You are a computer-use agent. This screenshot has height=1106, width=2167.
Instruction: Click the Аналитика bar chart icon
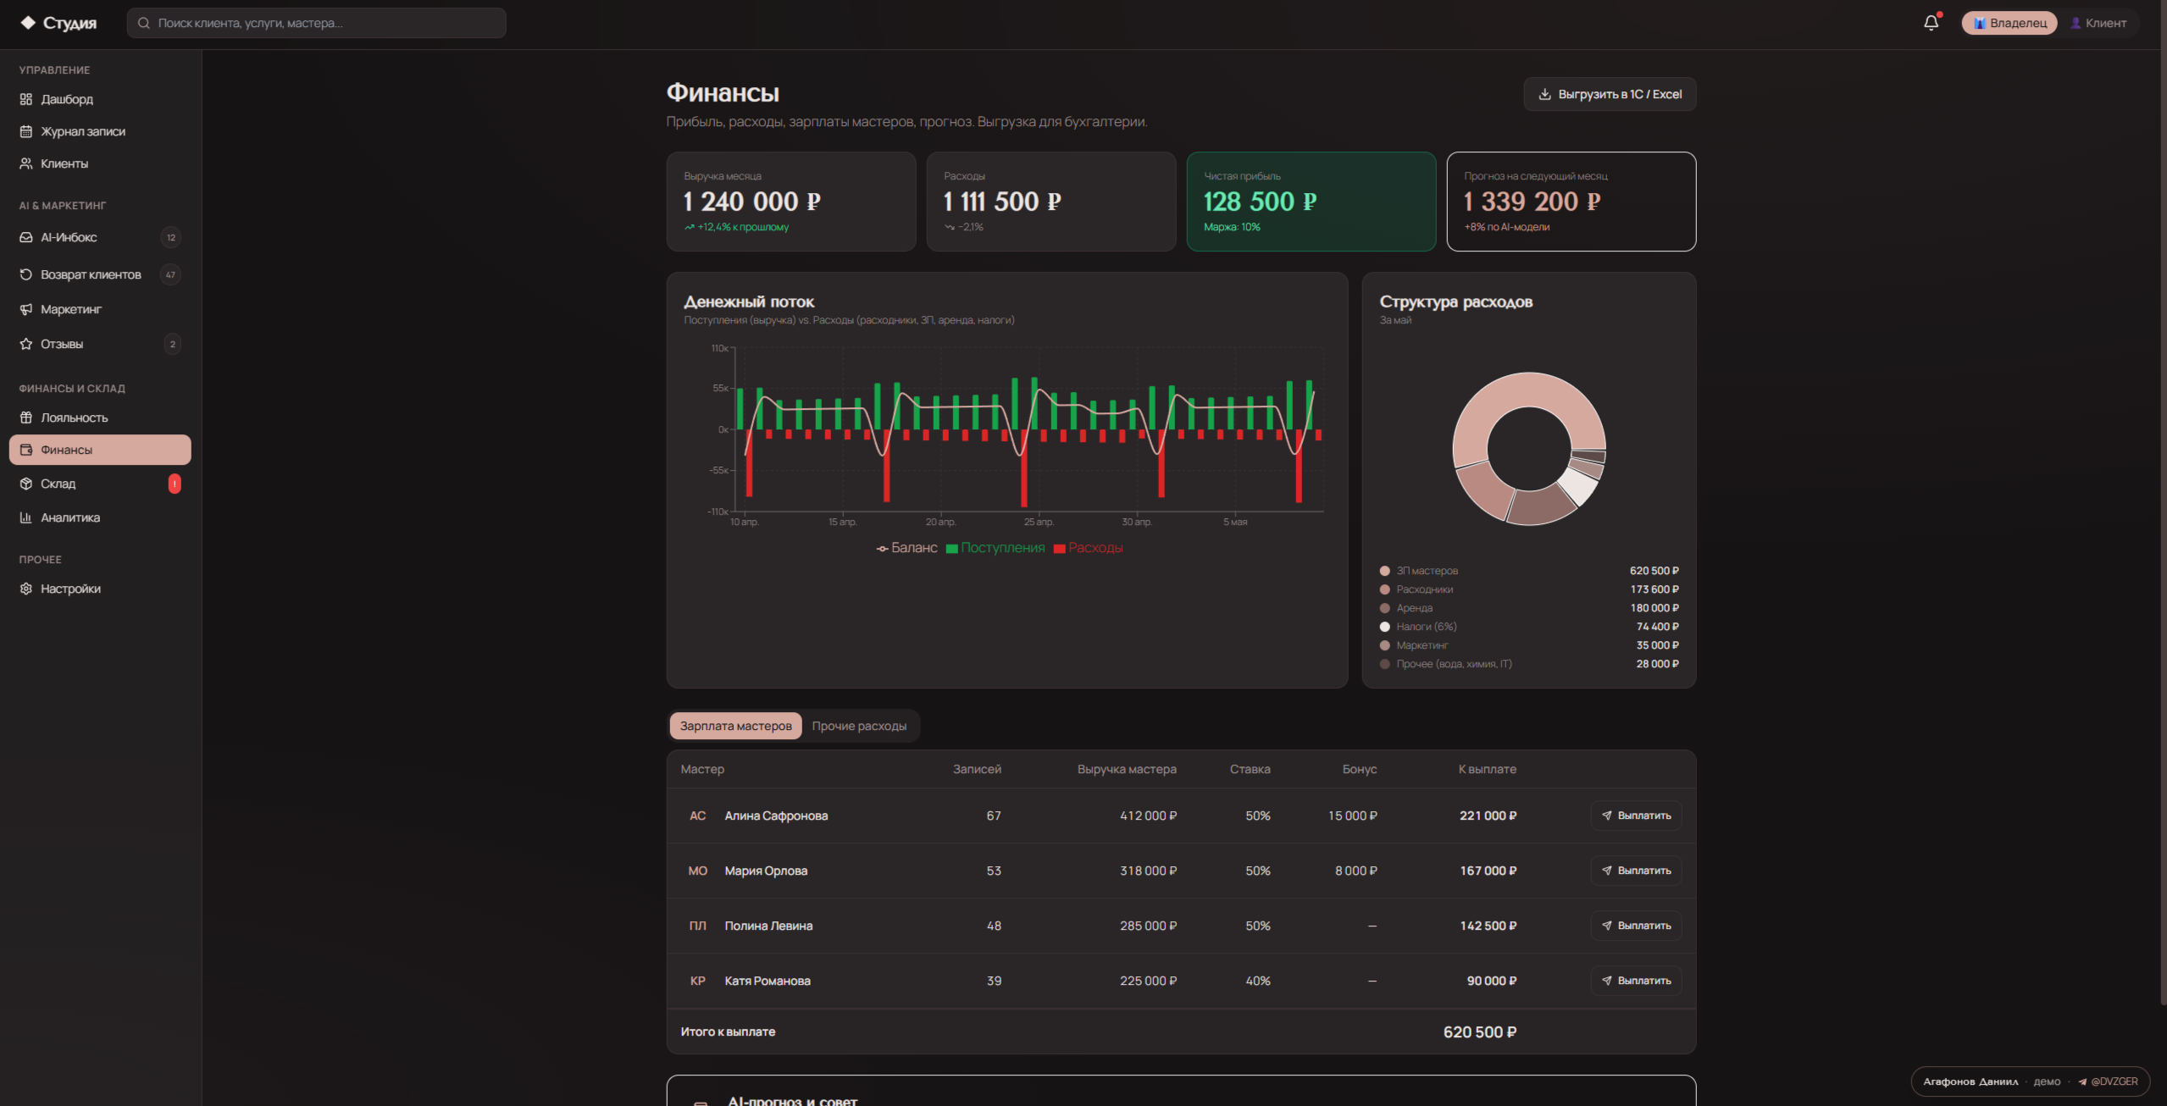tap(26, 517)
